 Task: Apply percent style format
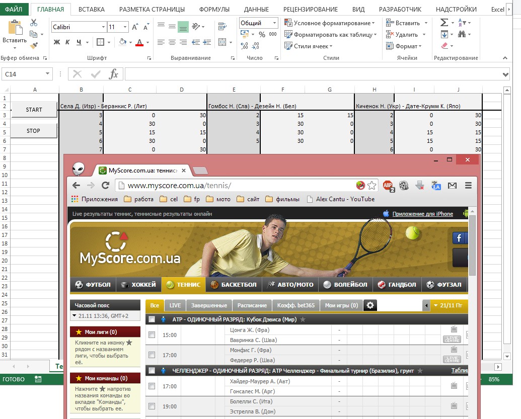(x=262, y=34)
